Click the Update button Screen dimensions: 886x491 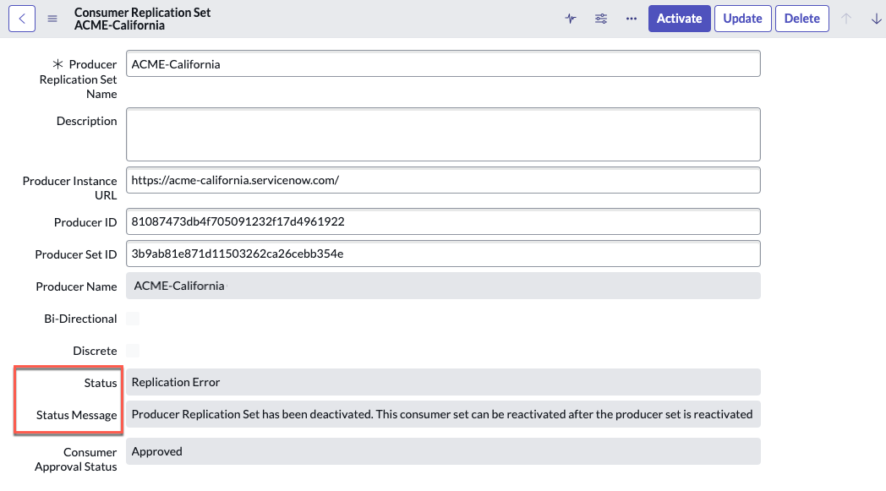(x=742, y=19)
